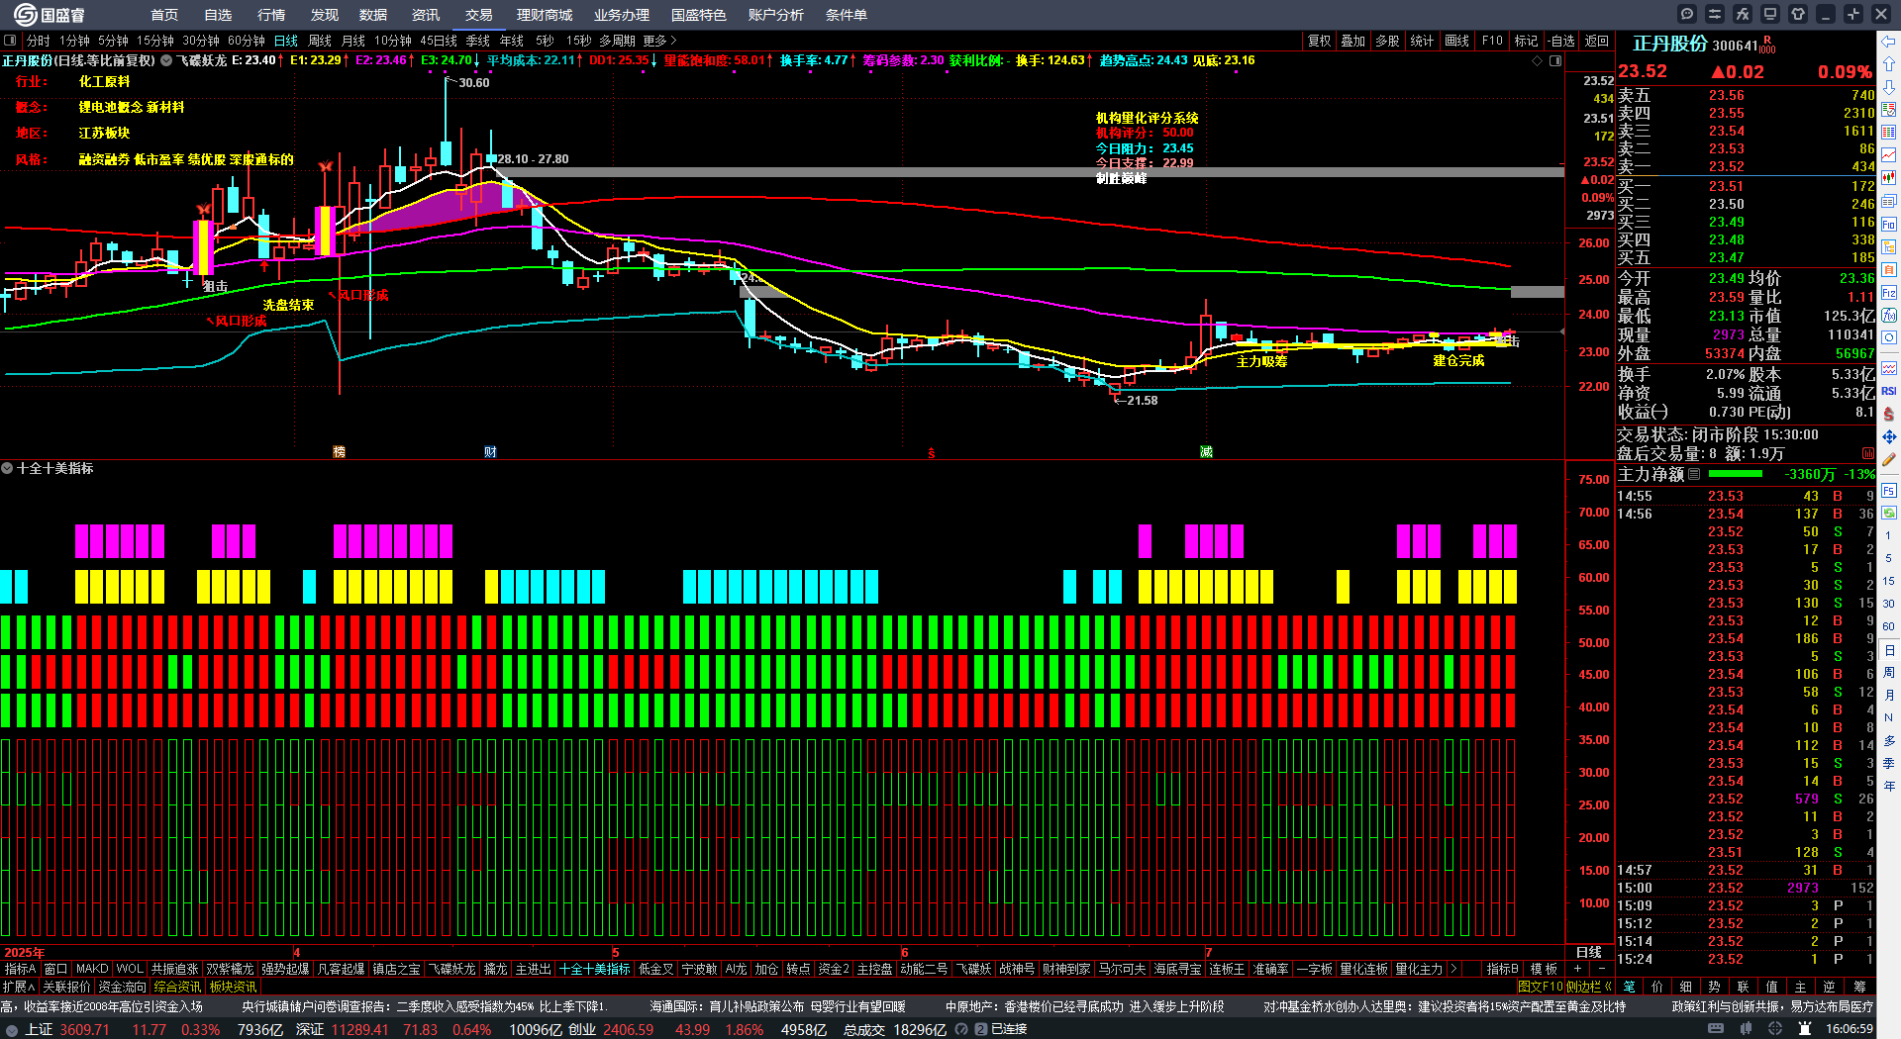Click the 多股 multi-stock button
Screen dimensions: 1901x1039
pos(1388,41)
